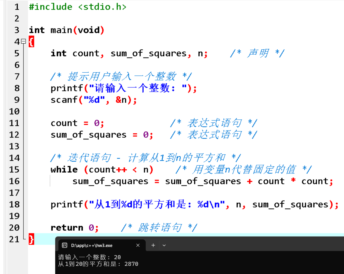Screen dimensions: 344x274
Task: Click the comment '/* 表达式语句 */' on line 11
Action: [214, 123]
